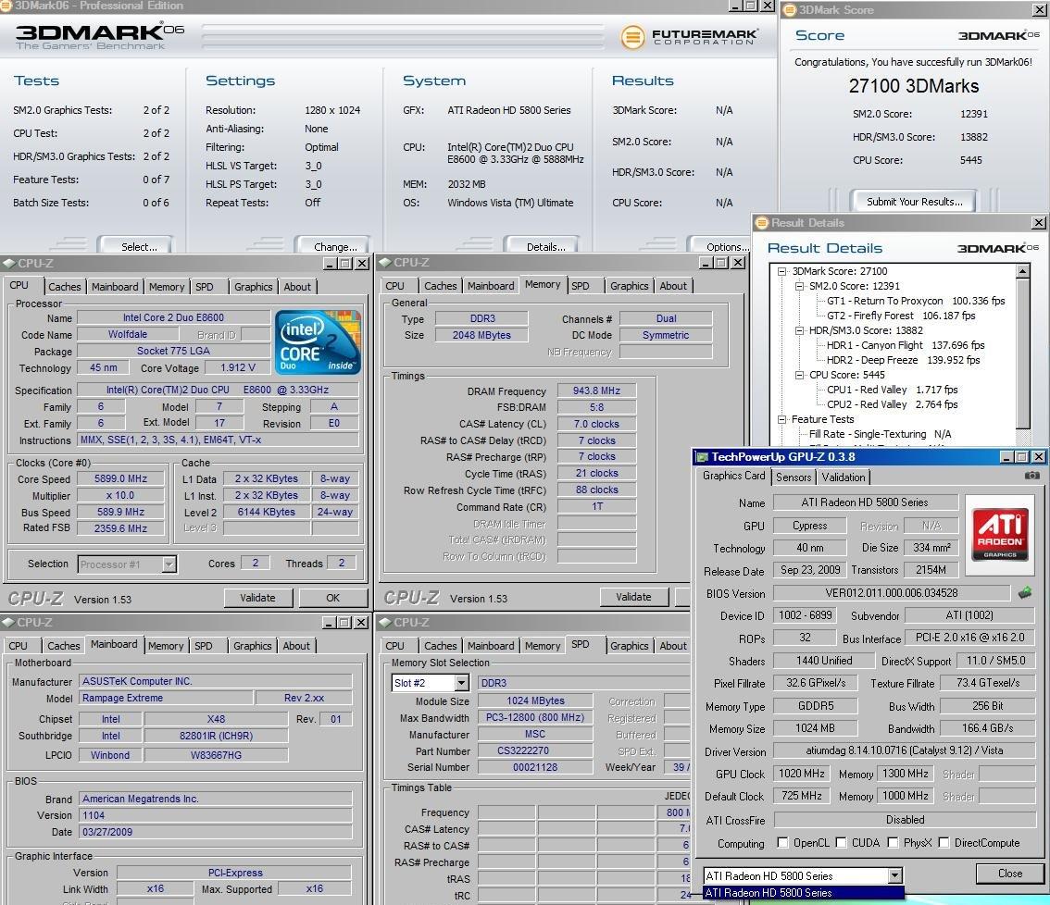The height and width of the screenshot is (905, 1050).
Task: Click Validate in CPU-Z Memory window
Action: [x=633, y=597]
